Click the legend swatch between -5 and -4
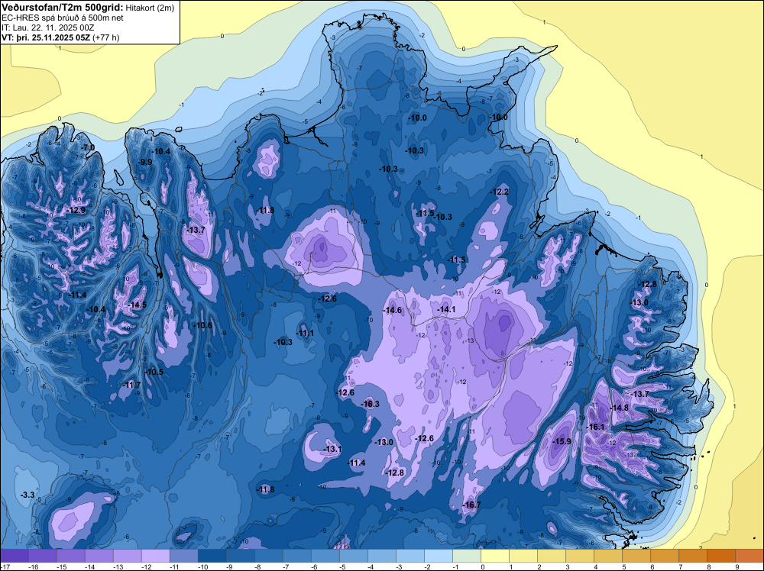 point(353,556)
